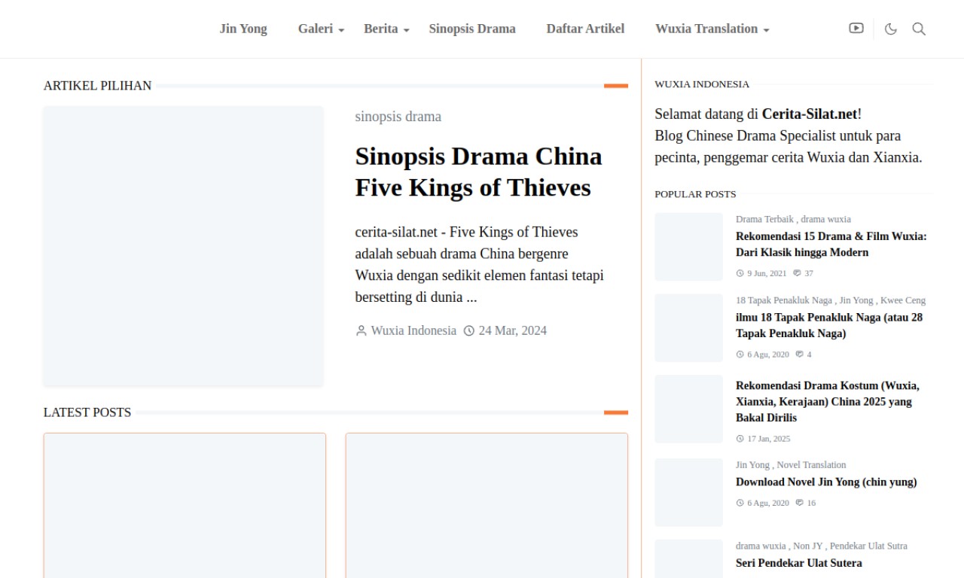Click comment icon showing 16
The width and height of the screenshot is (964, 578).
800,503
